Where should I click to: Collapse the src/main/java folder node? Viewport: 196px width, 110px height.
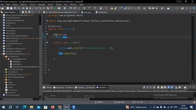tap(4, 57)
